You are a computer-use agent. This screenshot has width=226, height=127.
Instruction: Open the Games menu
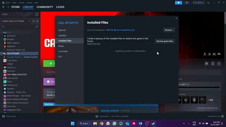(x=29, y=2)
